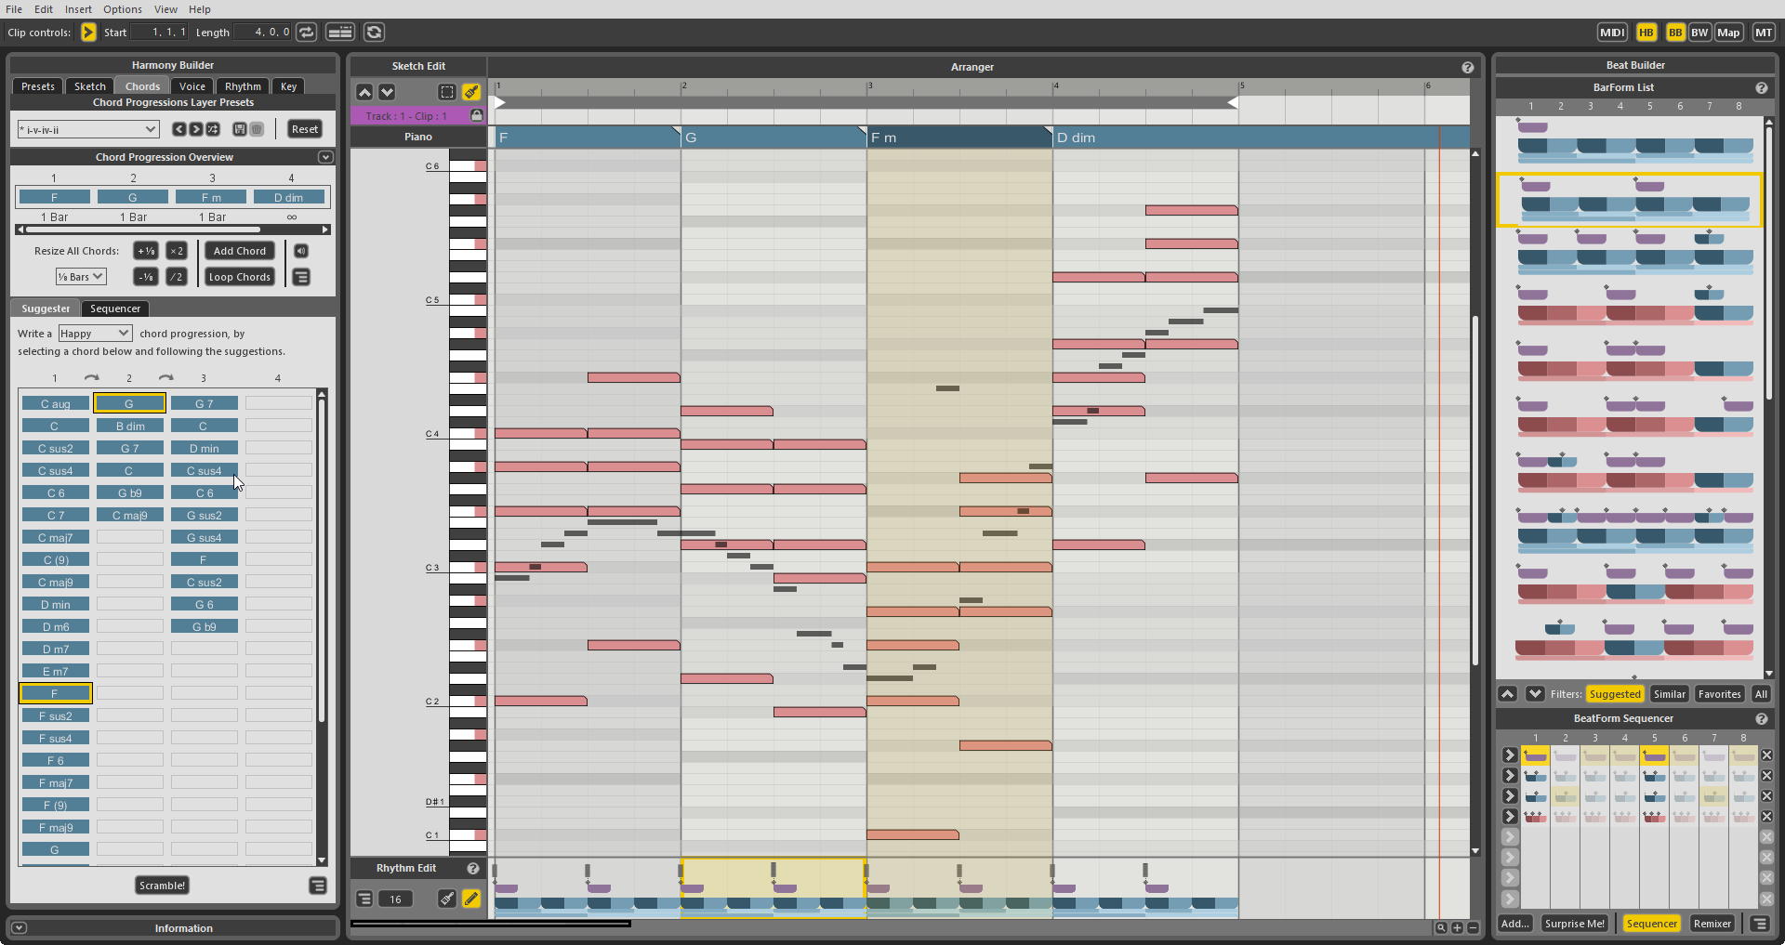Go to previous chord progression preset

tap(179, 129)
